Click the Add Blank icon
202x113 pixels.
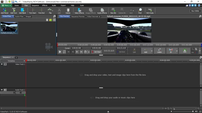[22, 11]
